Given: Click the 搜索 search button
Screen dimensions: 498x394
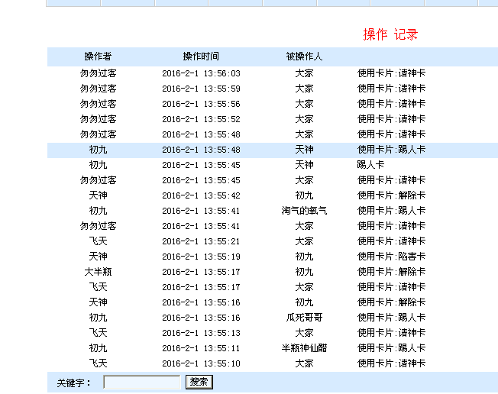Looking at the screenshot, I should click(x=199, y=382).
